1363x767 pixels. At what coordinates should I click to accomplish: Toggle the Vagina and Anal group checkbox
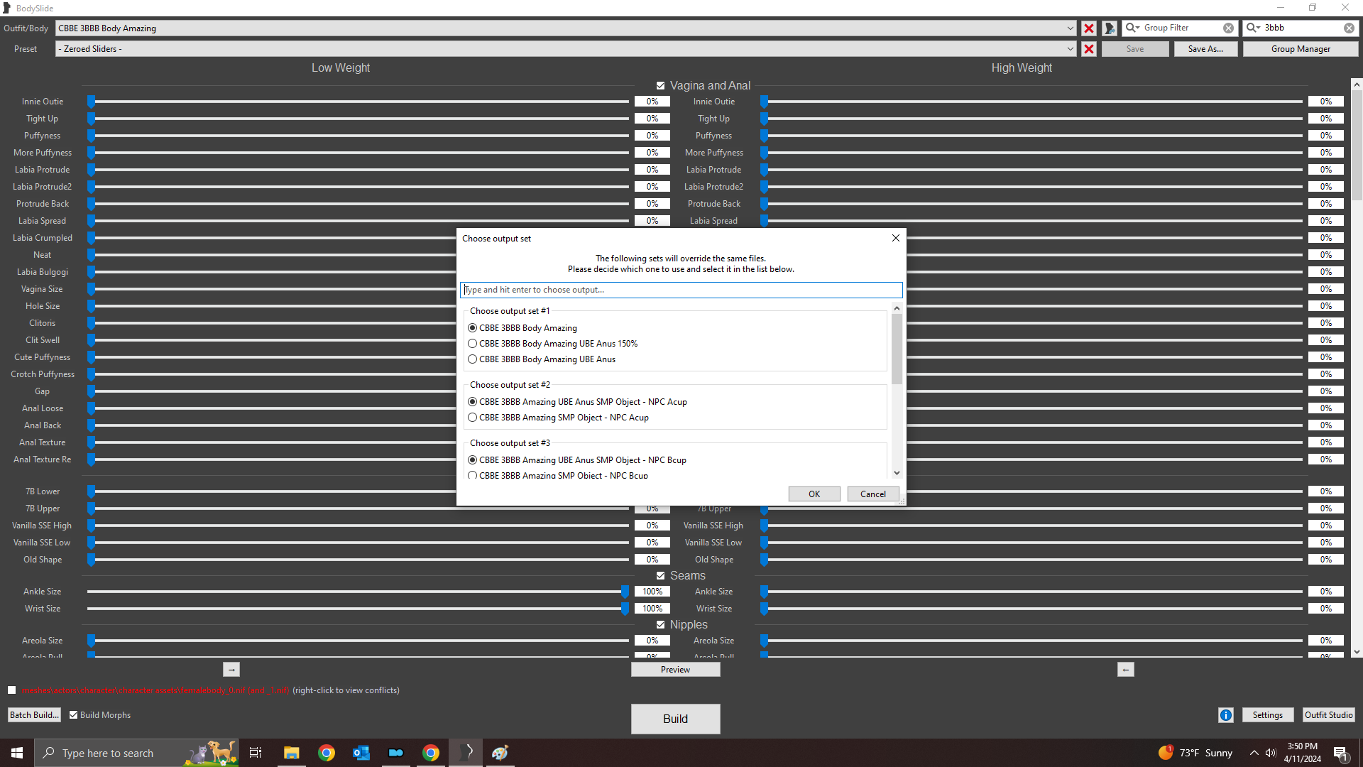pos(661,86)
